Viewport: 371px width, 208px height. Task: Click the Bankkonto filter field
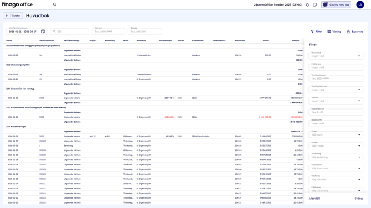pos(336,123)
